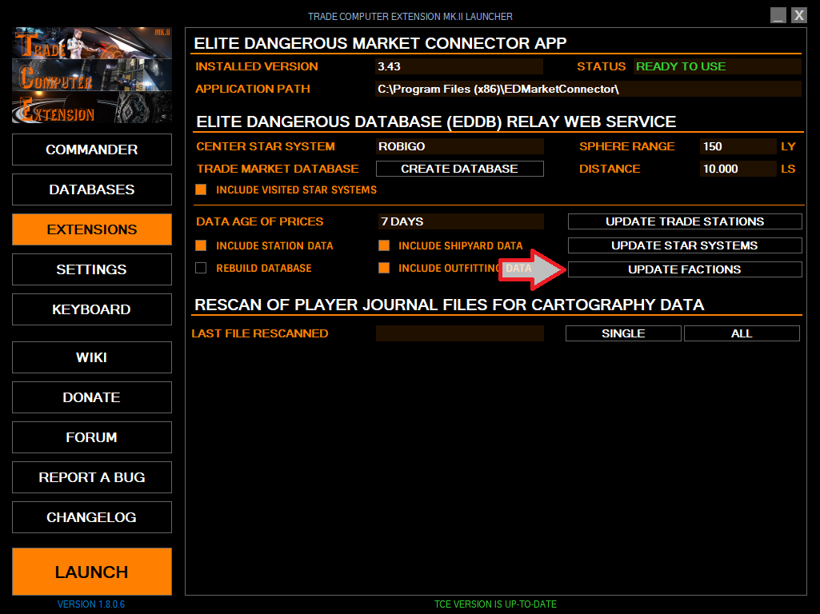Click the 'READY TO USE' status text

click(x=681, y=66)
